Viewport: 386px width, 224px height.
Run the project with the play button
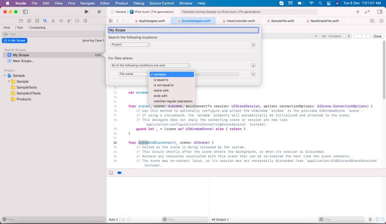86,12
